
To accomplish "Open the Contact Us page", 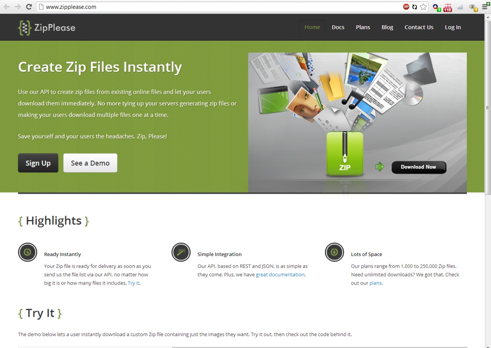I will 419,27.
